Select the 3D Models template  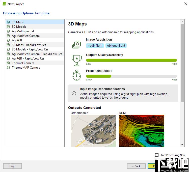[x=35, y=27]
